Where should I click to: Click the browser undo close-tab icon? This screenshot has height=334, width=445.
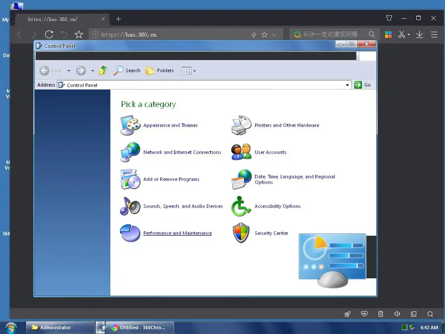[64, 35]
